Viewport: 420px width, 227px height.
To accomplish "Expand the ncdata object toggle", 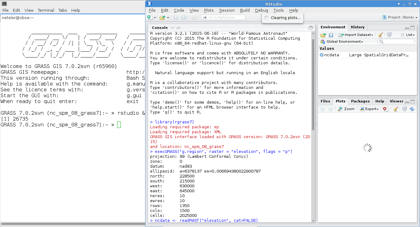I will [322, 55].
